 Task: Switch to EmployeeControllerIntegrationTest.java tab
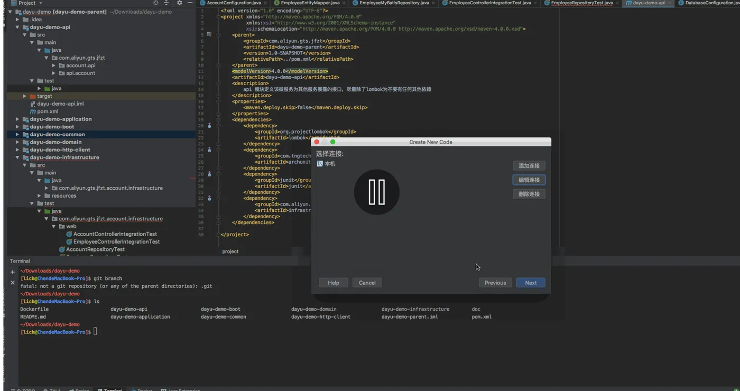pos(490,3)
